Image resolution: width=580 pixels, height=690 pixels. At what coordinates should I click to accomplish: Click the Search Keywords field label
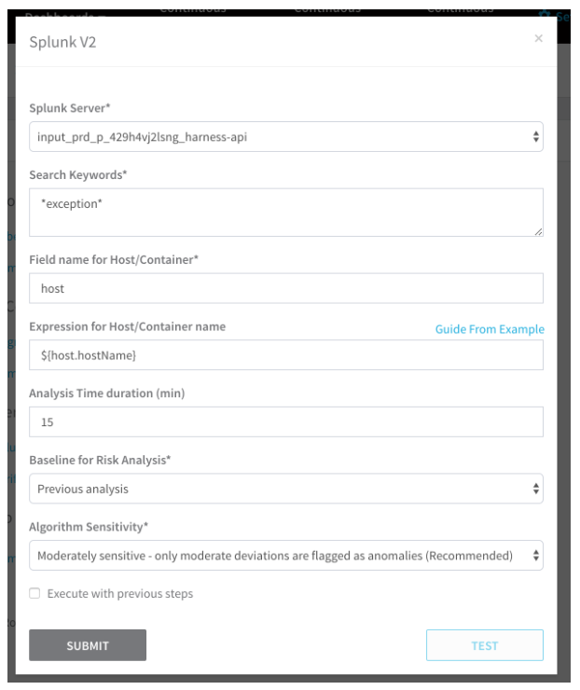78,174
